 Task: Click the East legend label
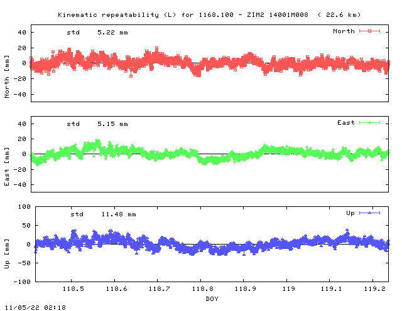346,123
